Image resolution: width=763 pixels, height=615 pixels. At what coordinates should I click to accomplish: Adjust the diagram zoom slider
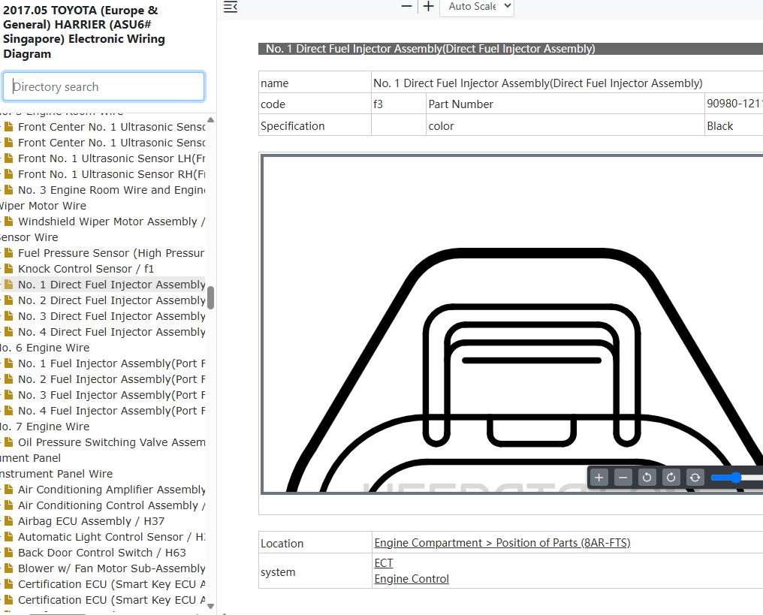pyautogui.click(x=736, y=478)
